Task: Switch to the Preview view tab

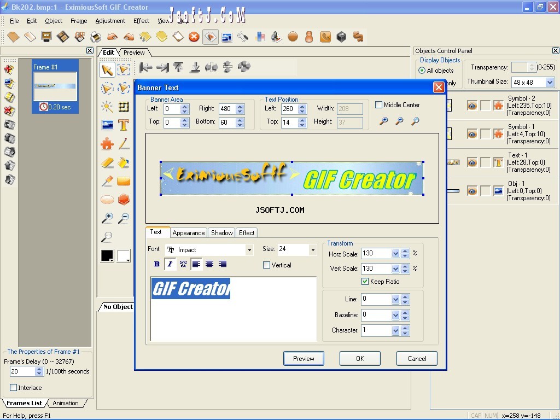Action: 134,52
